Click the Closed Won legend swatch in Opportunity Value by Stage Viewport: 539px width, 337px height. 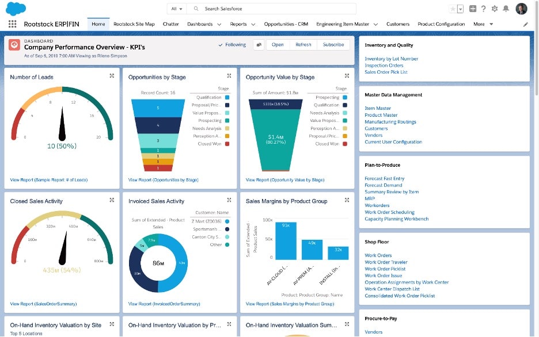tap(345, 144)
